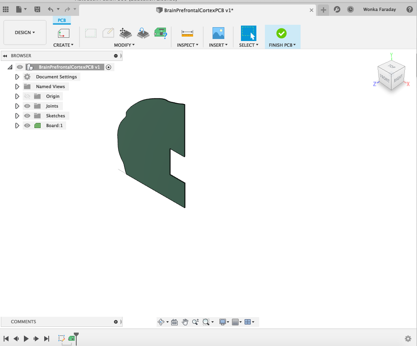This screenshot has height=346, width=417.
Task: Open the extensions icon
Action: coord(337,10)
